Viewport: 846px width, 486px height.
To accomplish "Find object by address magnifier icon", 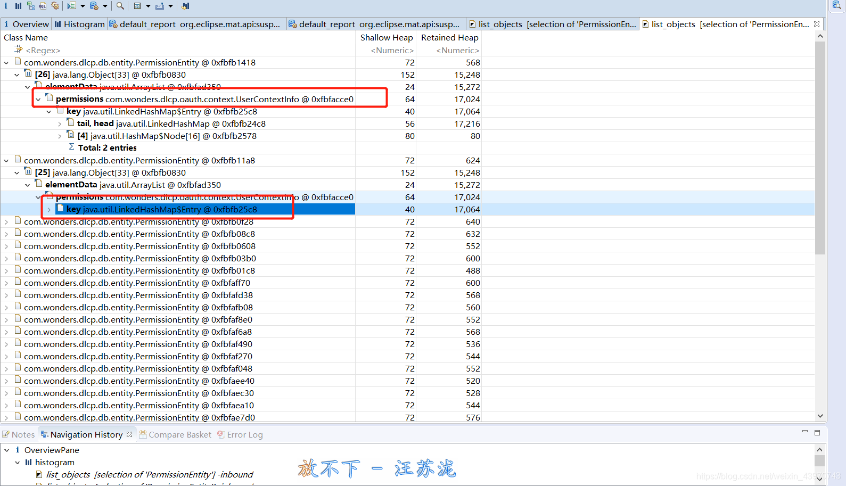I will pos(120,6).
